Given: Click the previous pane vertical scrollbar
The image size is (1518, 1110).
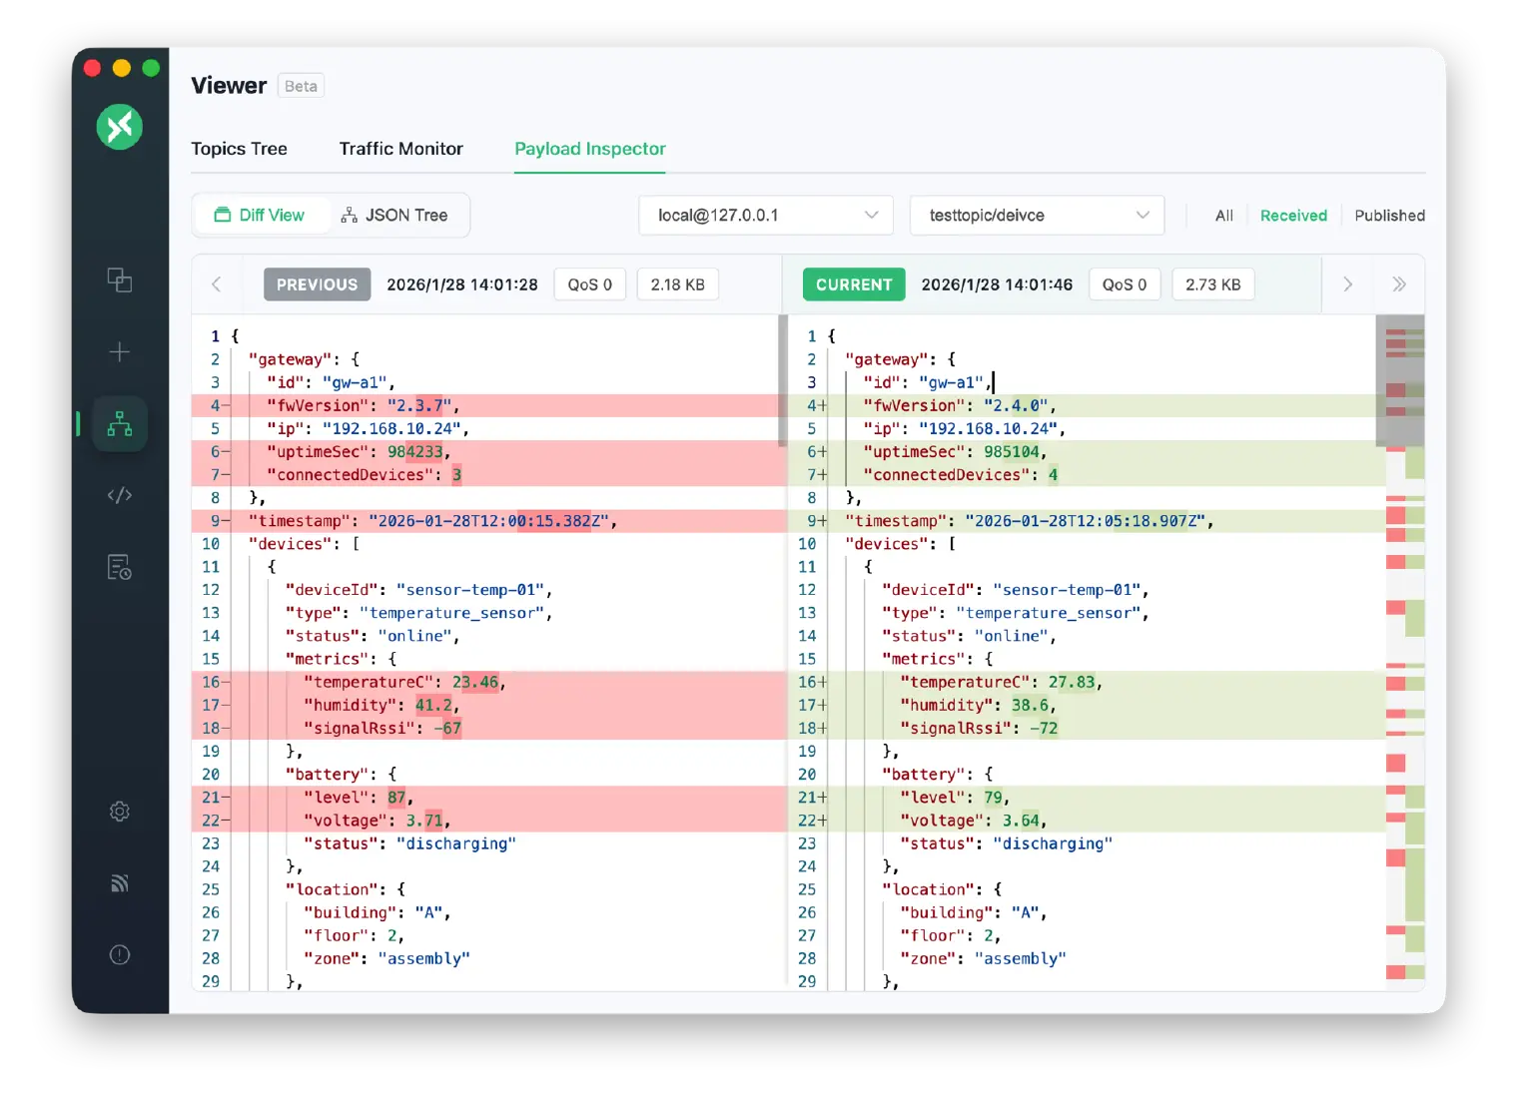Looking at the screenshot, I should pyautogui.click(x=782, y=379).
